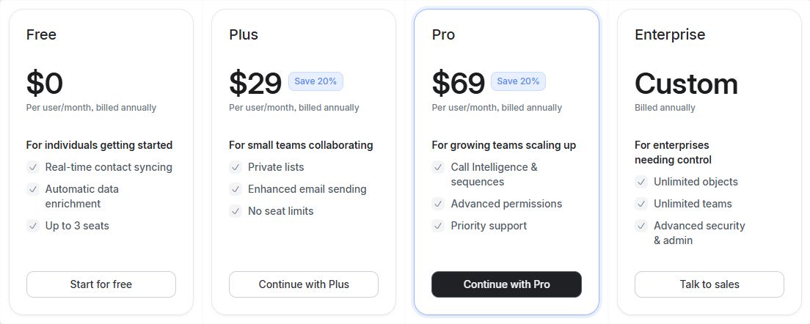Click check icon beside Real-time contact syncing
The width and height of the screenshot is (810, 324).
pyautogui.click(x=32, y=167)
